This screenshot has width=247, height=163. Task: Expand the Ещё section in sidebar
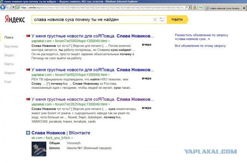pos(8,81)
